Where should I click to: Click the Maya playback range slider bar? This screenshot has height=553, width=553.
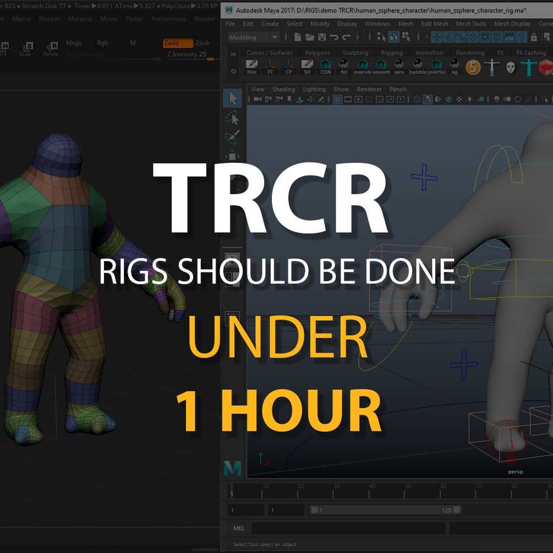[385, 510]
